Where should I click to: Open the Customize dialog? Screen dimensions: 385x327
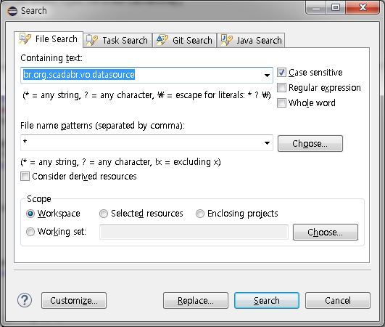pos(74,300)
